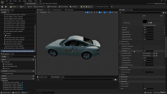The width and height of the screenshot is (167, 94).
Task: Open Class Settings
Action: click(52, 7)
